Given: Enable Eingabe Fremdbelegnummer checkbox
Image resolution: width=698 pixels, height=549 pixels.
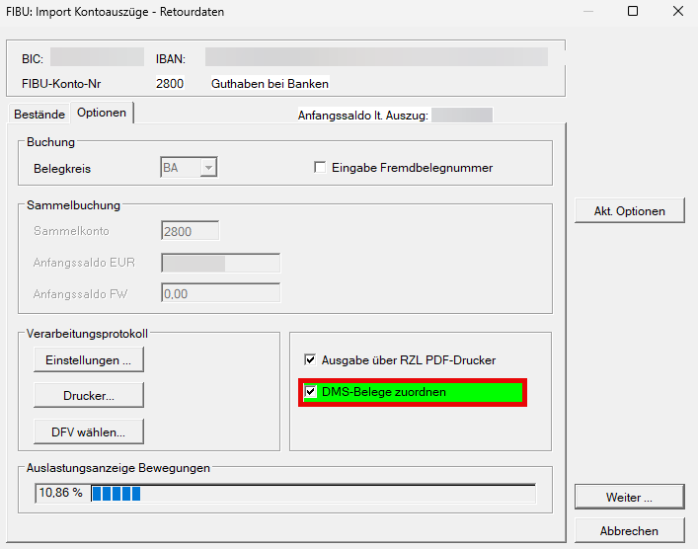Looking at the screenshot, I should coord(320,168).
